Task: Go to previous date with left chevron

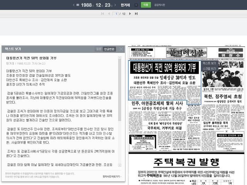Action: click(74, 5)
